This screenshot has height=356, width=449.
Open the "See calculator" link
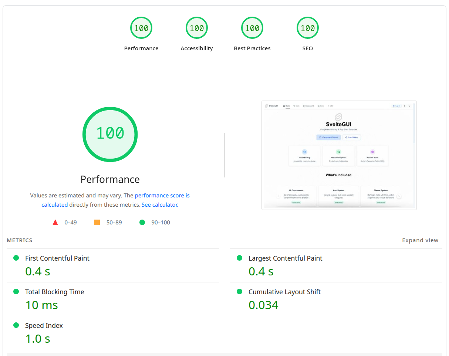coord(160,205)
